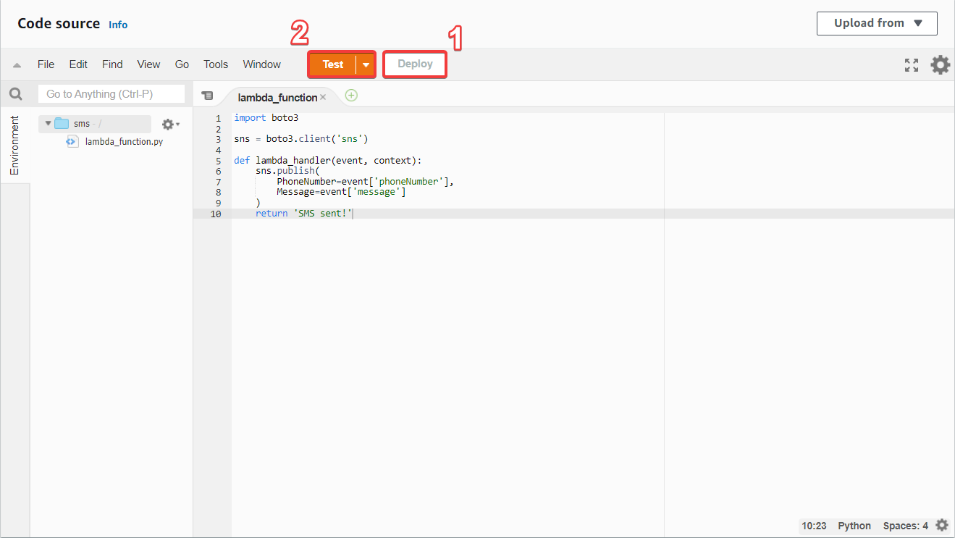Select the lambda_function editor tab

(x=277, y=97)
